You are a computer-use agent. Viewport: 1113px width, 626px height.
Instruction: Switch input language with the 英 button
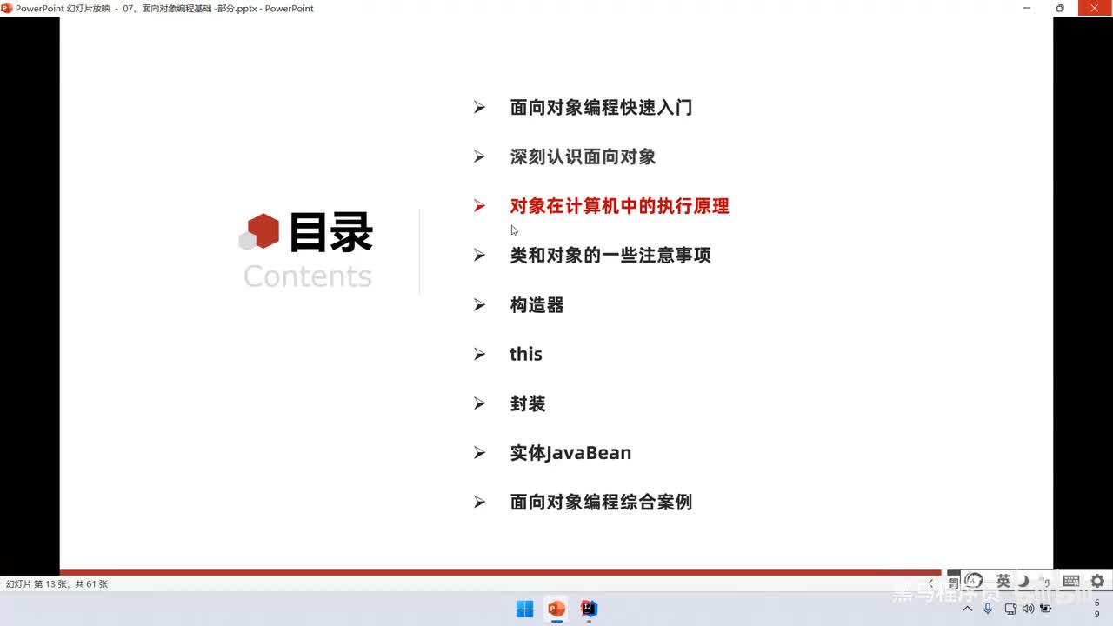[1003, 581]
